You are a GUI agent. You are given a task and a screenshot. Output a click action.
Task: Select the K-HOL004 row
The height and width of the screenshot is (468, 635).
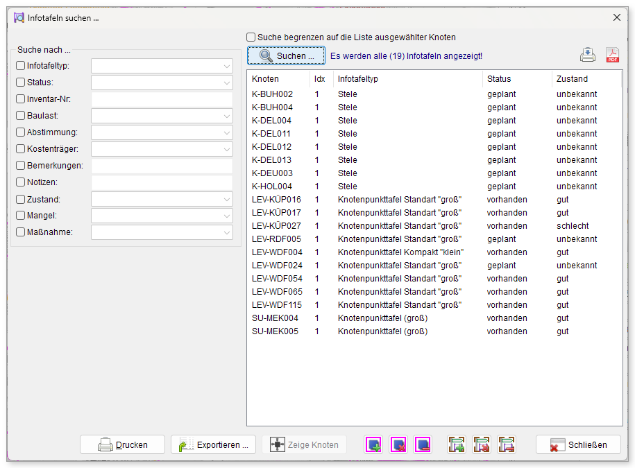[x=434, y=187]
